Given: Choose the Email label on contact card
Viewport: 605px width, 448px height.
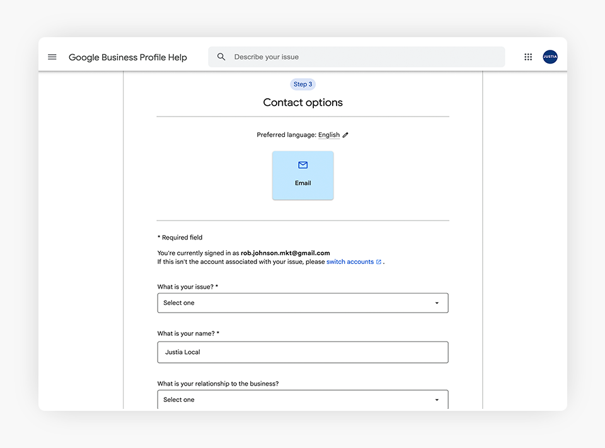Looking at the screenshot, I should [x=302, y=183].
